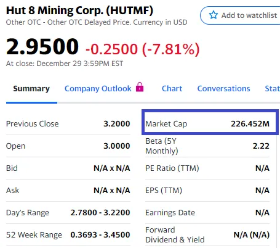The height and width of the screenshot is (248, 280).
Task: Click the Other OTC Delayed Price subtitle
Action: (x=97, y=22)
